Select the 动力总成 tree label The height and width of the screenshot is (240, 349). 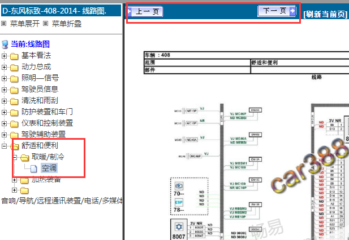(36, 66)
